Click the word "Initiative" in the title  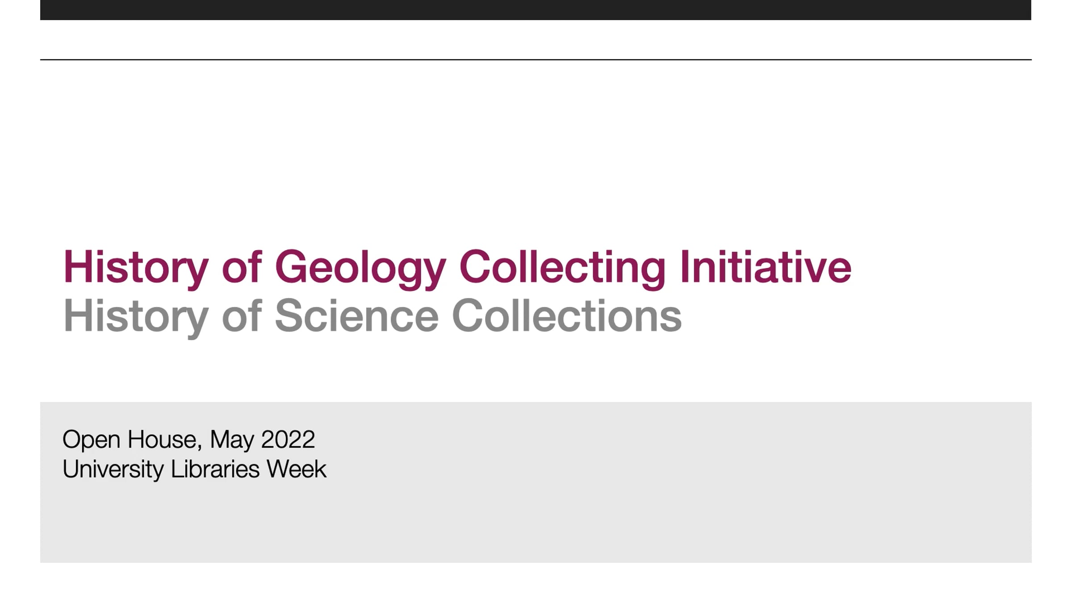point(765,267)
